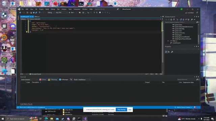The width and height of the screenshot is (216, 121).
Task: Close the Properties panel
Action: 198,47
